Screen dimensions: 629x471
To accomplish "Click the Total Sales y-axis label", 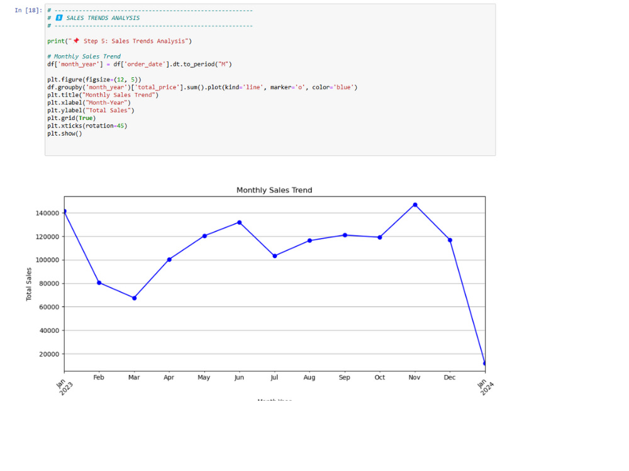I will point(28,284).
